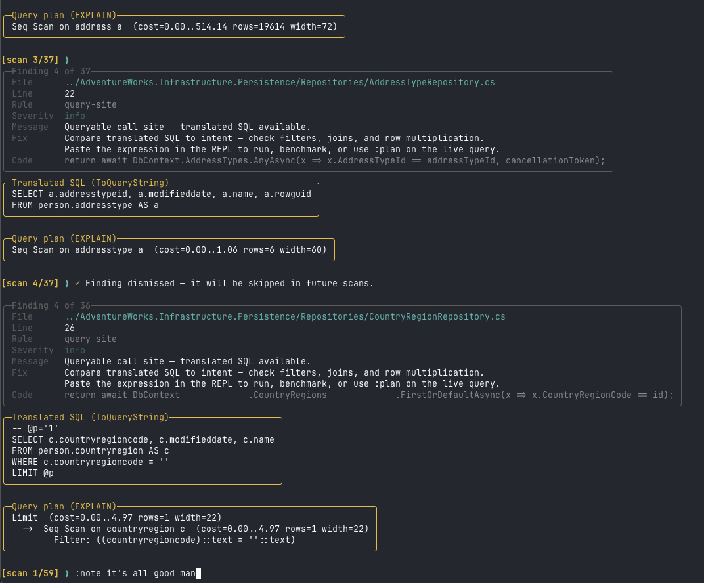Click the FirstOrDefaultAsync code line

click(369, 395)
